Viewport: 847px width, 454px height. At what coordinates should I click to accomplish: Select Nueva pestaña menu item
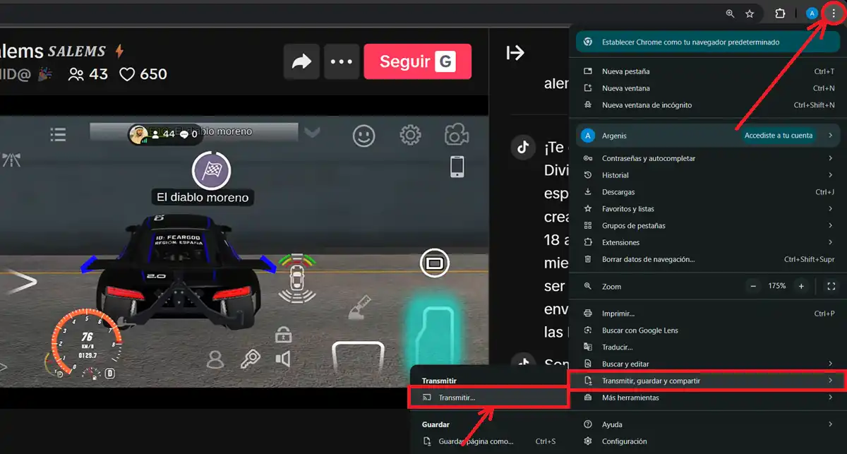tap(709, 71)
